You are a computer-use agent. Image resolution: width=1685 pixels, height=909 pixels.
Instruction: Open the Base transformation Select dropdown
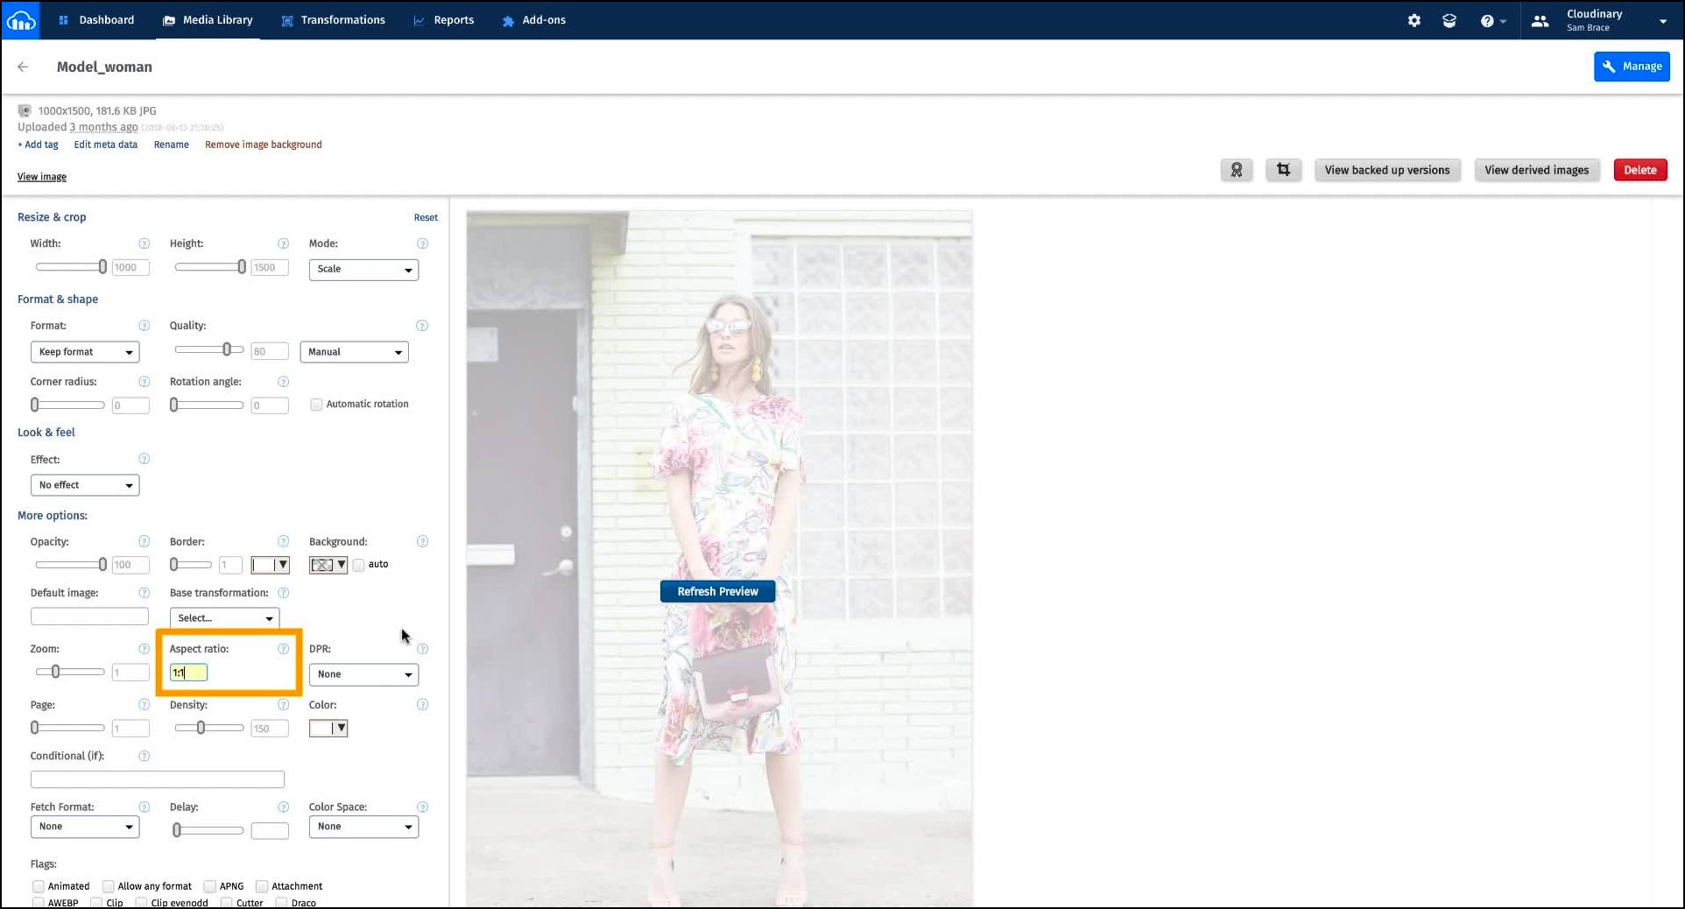click(x=224, y=617)
